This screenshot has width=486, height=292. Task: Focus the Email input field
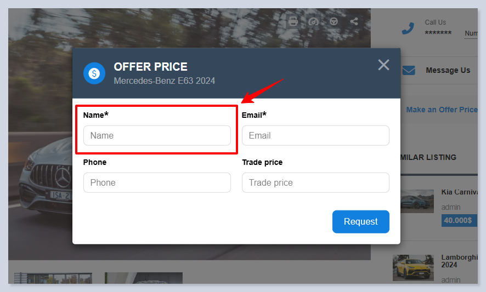(x=315, y=135)
